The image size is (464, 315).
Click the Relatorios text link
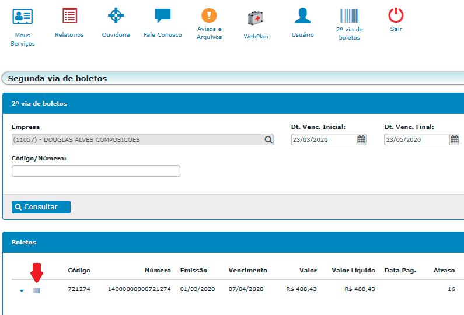[69, 34]
